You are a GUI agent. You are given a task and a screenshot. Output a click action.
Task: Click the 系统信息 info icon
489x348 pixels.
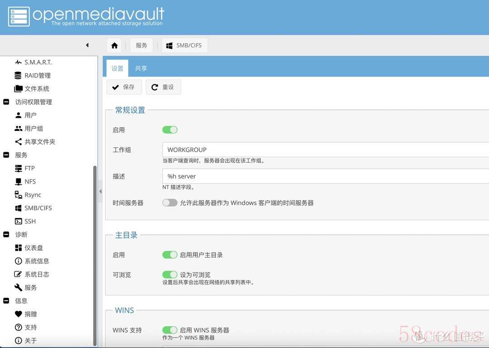pos(18,261)
